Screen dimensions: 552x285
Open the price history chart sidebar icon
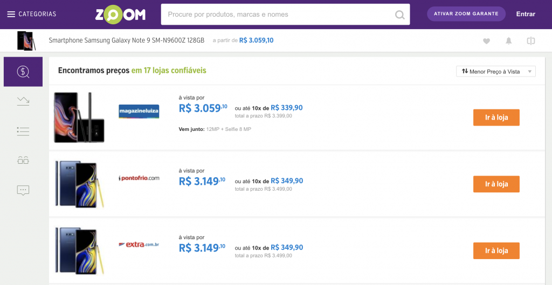pyautogui.click(x=23, y=101)
